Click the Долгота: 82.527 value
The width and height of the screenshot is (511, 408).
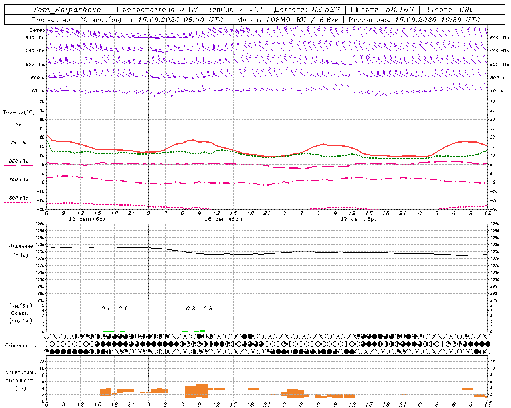[307, 10]
